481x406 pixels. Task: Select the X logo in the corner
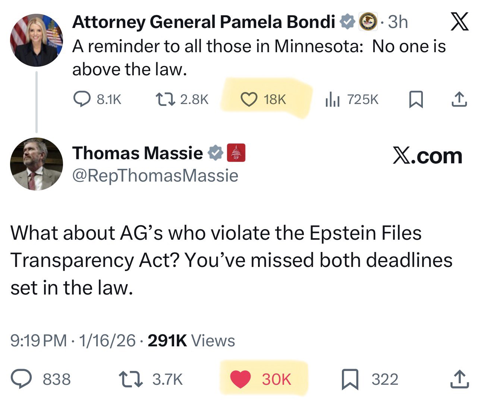459,21
